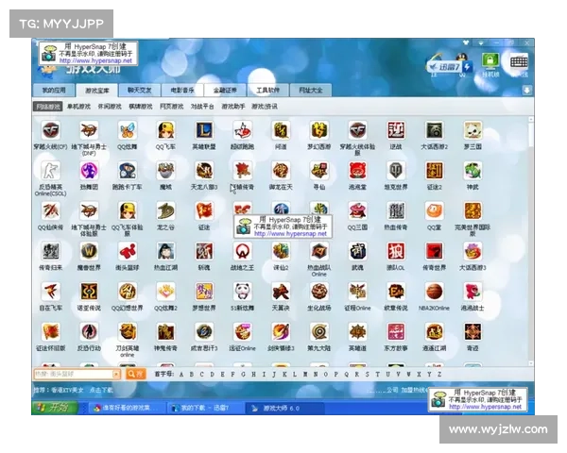
Task: Open the NBA2KOnline basketball icon
Action: click(435, 292)
